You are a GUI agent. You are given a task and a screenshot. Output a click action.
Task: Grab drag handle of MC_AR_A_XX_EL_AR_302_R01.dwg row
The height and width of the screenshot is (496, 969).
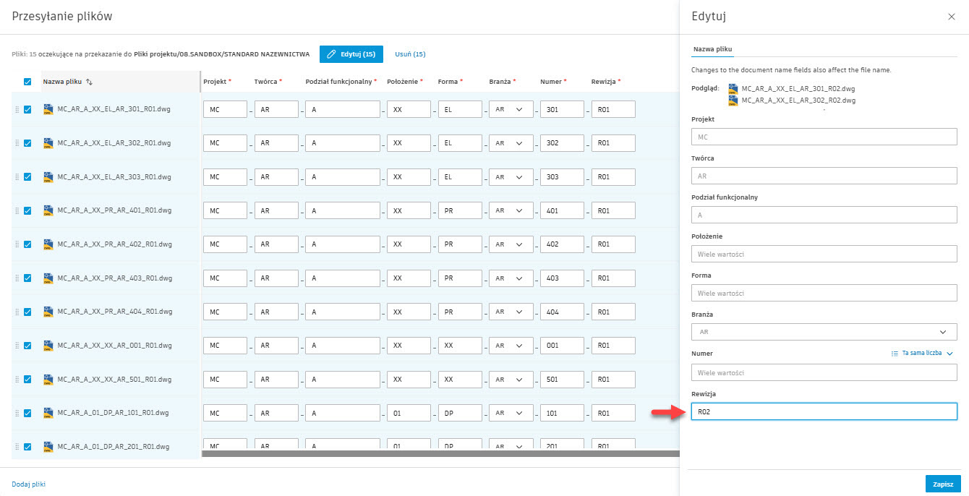point(17,143)
